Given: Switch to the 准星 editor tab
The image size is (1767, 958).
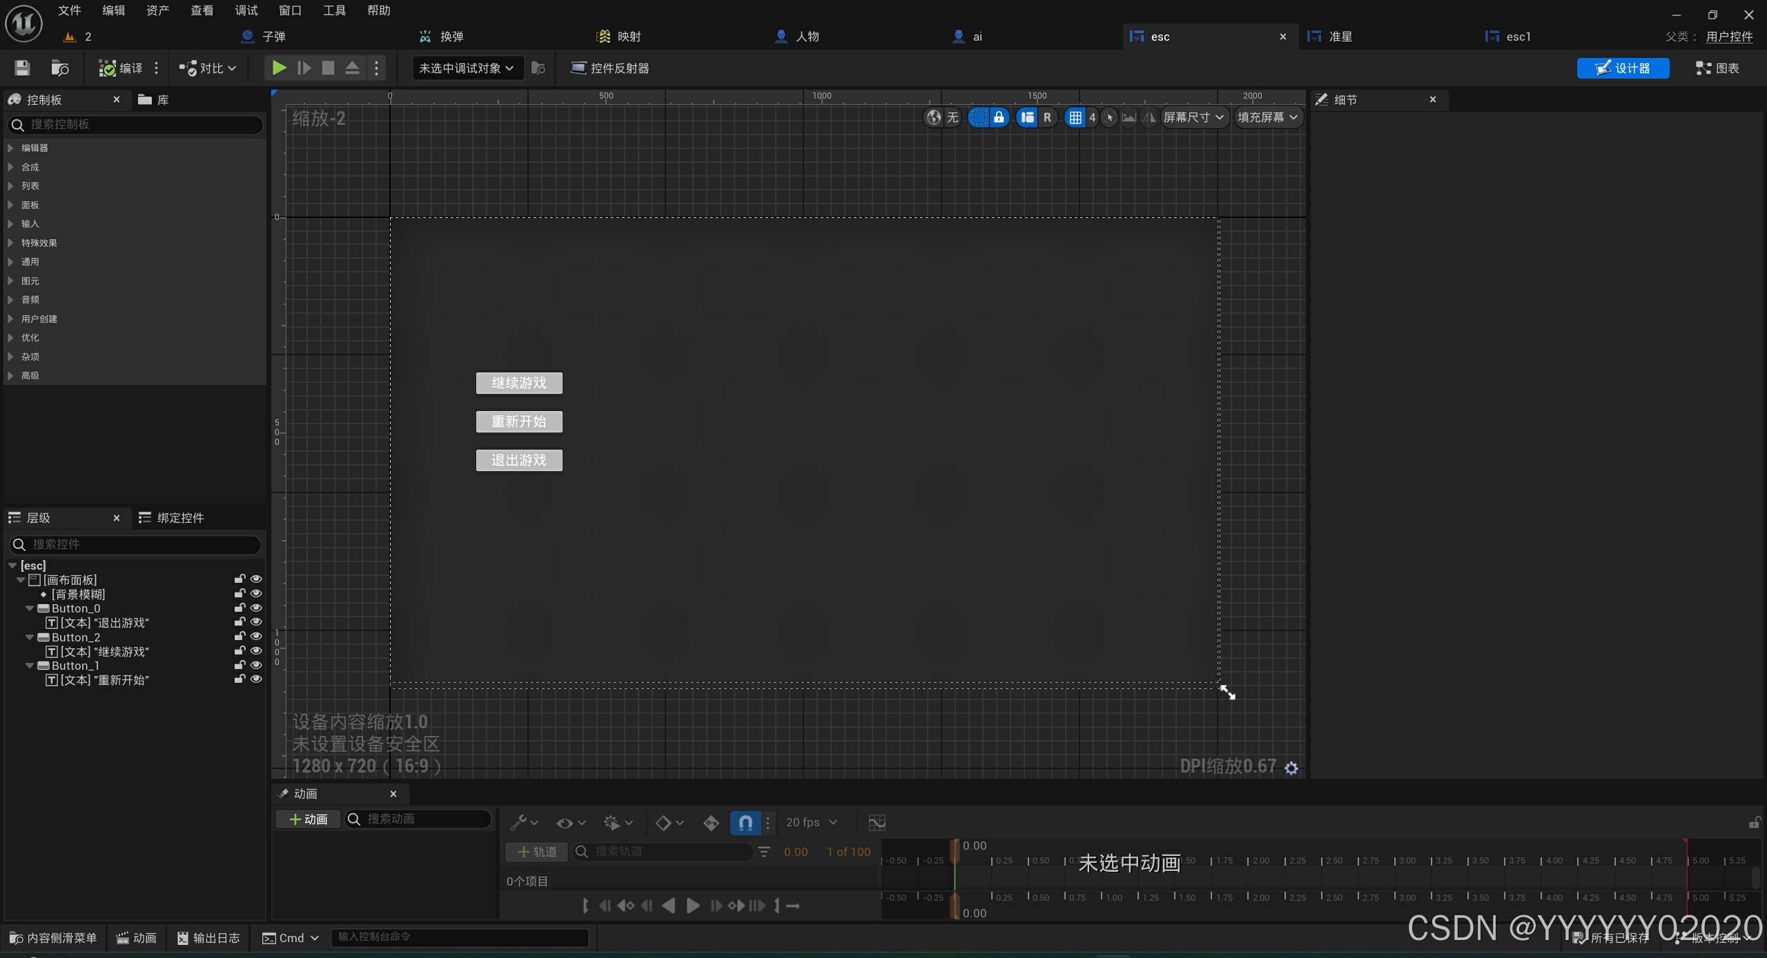Looking at the screenshot, I should click(1340, 37).
